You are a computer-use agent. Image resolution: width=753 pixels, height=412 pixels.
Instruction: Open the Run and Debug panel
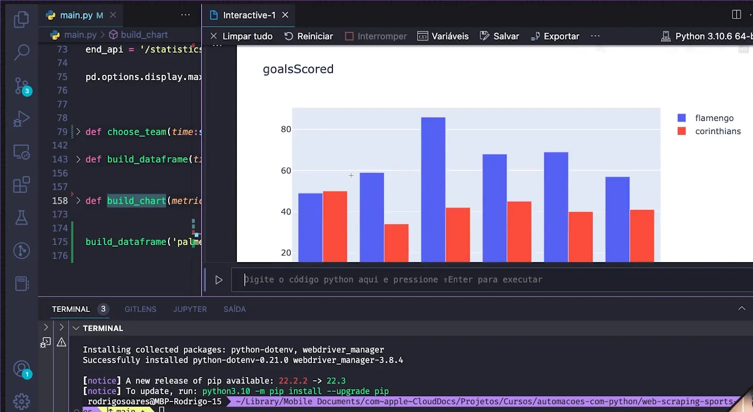(21, 119)
